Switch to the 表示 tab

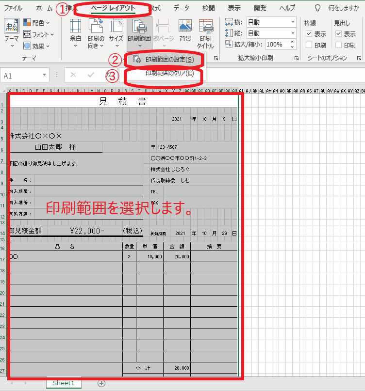pos(234,8)
